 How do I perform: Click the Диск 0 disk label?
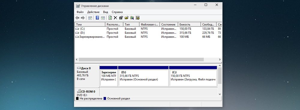click(86, 68)
